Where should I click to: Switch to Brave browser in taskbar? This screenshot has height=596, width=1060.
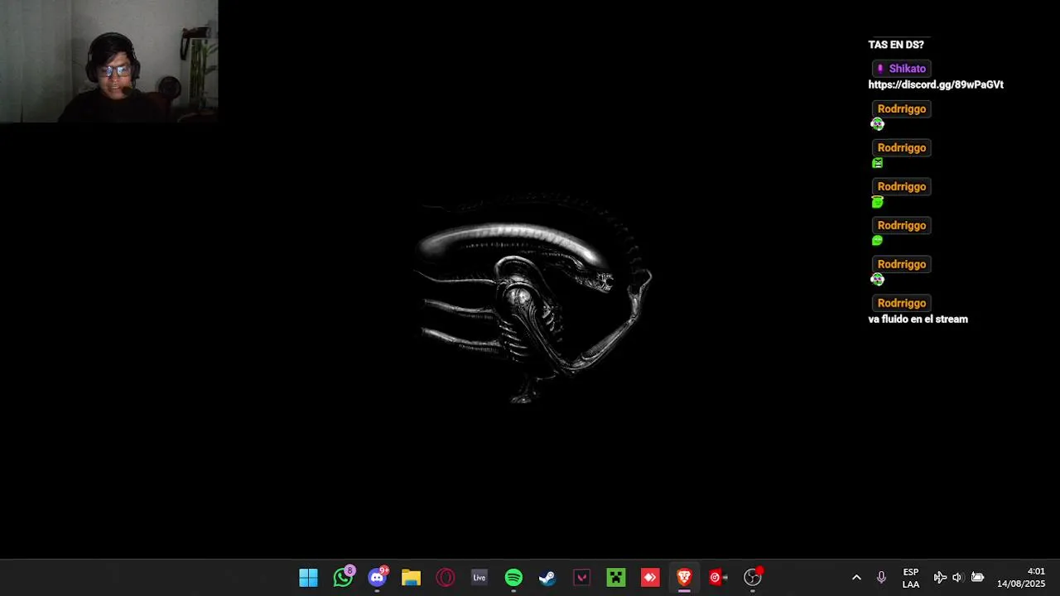pos(684,578)
